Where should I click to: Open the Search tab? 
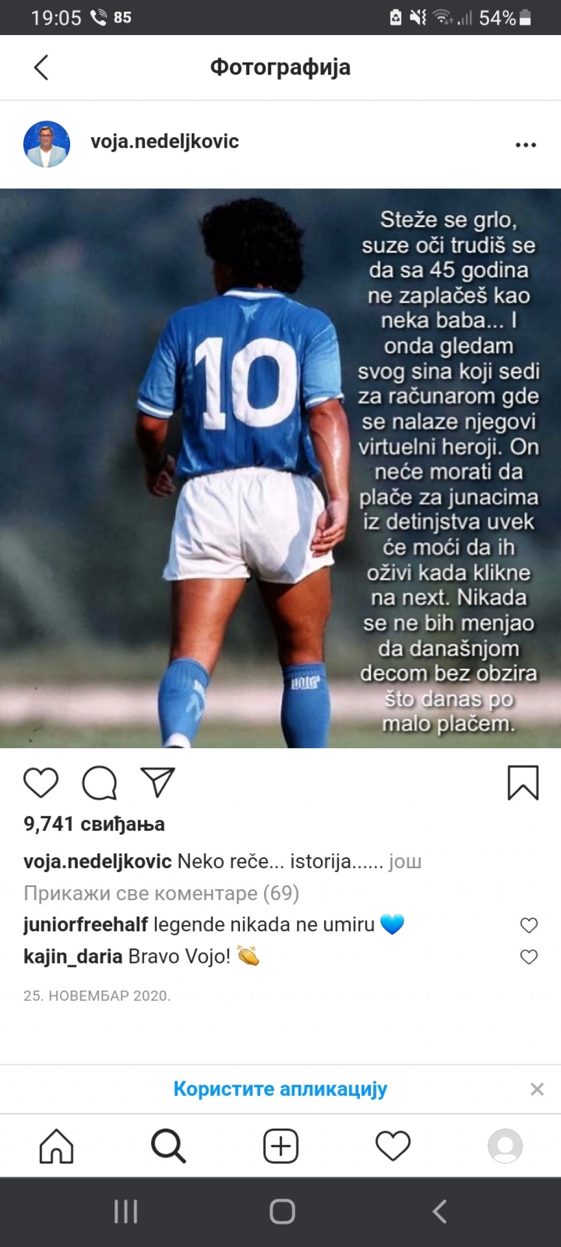pos(168,1146)
